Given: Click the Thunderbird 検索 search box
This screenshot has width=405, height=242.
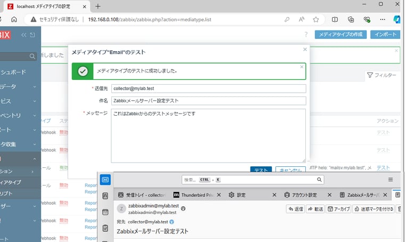Looking at the screenshot, I should point(253,180).
